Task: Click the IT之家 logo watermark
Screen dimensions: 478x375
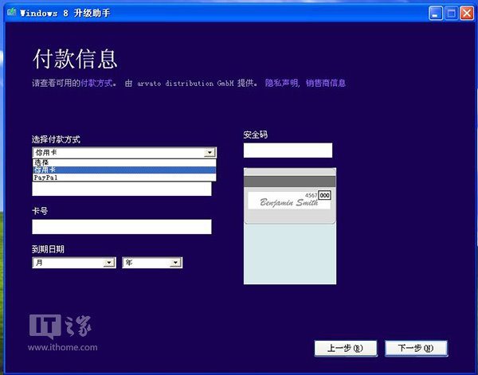Action: pyautogui.click(x=60, y=326)
